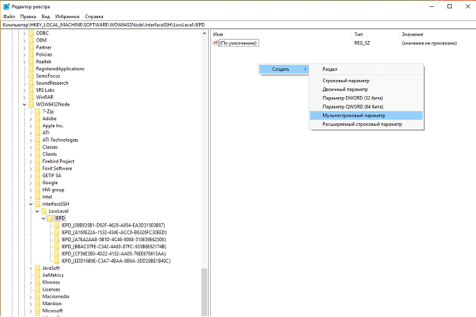Expand the Classes key node
The width and height of the screenshot is (476, 317).
click(x=30, y=147)
